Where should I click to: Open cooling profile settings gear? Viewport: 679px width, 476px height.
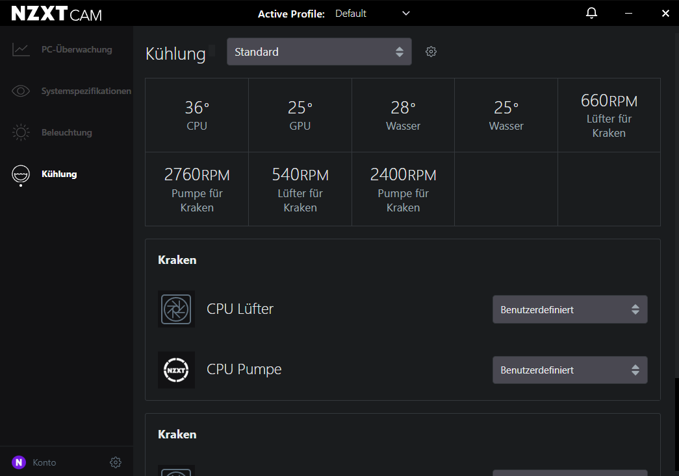431,52
